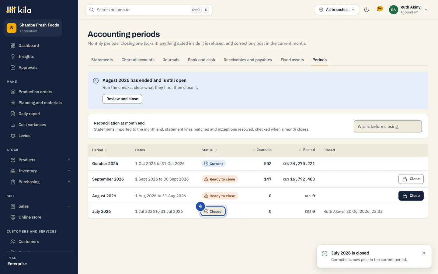
Task: Sort the table by Journals column
Action: (262, 150)
